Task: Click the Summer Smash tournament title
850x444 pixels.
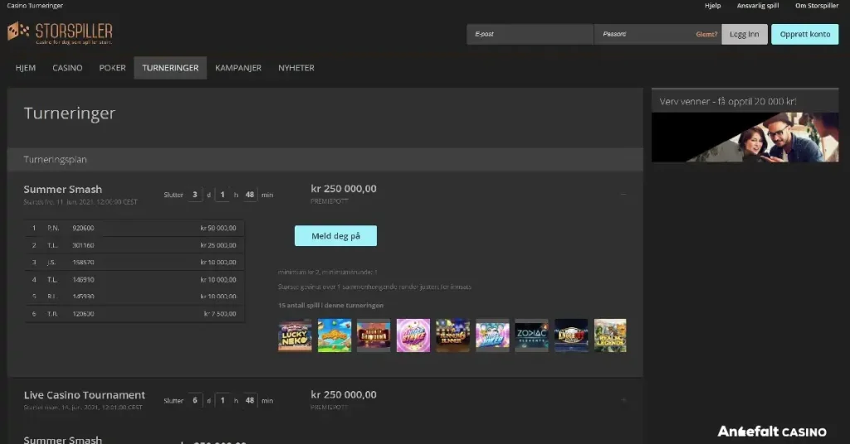Action: [x=63, y=189]
